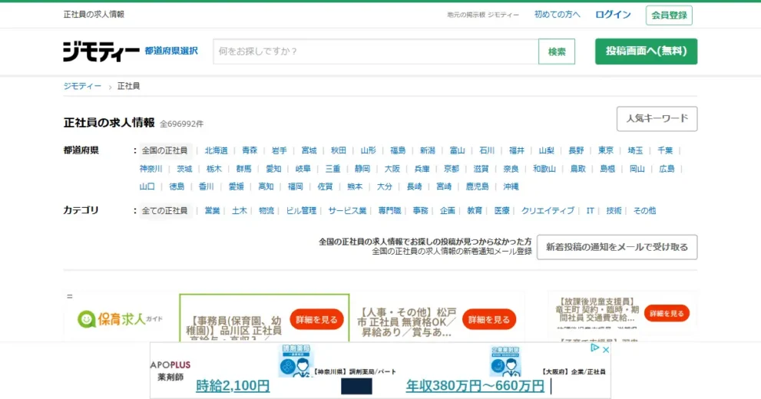Screen dimensions: 761x399
Task: Open 時給2,100円 ad link
Action: point(233,386)
